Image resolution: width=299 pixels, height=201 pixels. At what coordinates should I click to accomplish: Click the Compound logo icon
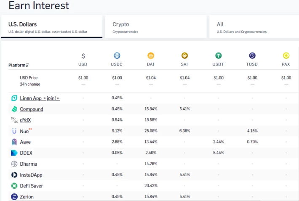point(14,109)
